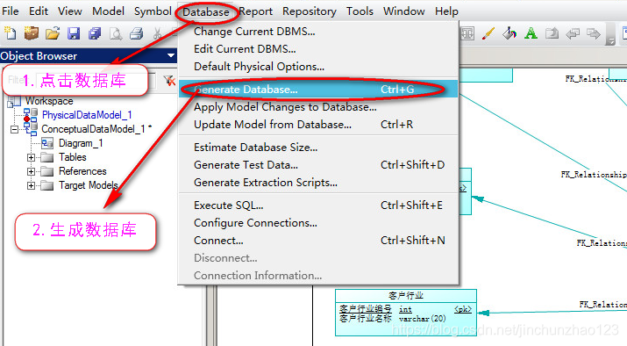Select the green A font tool
This screenshot has height=346, width=627.
531,33
